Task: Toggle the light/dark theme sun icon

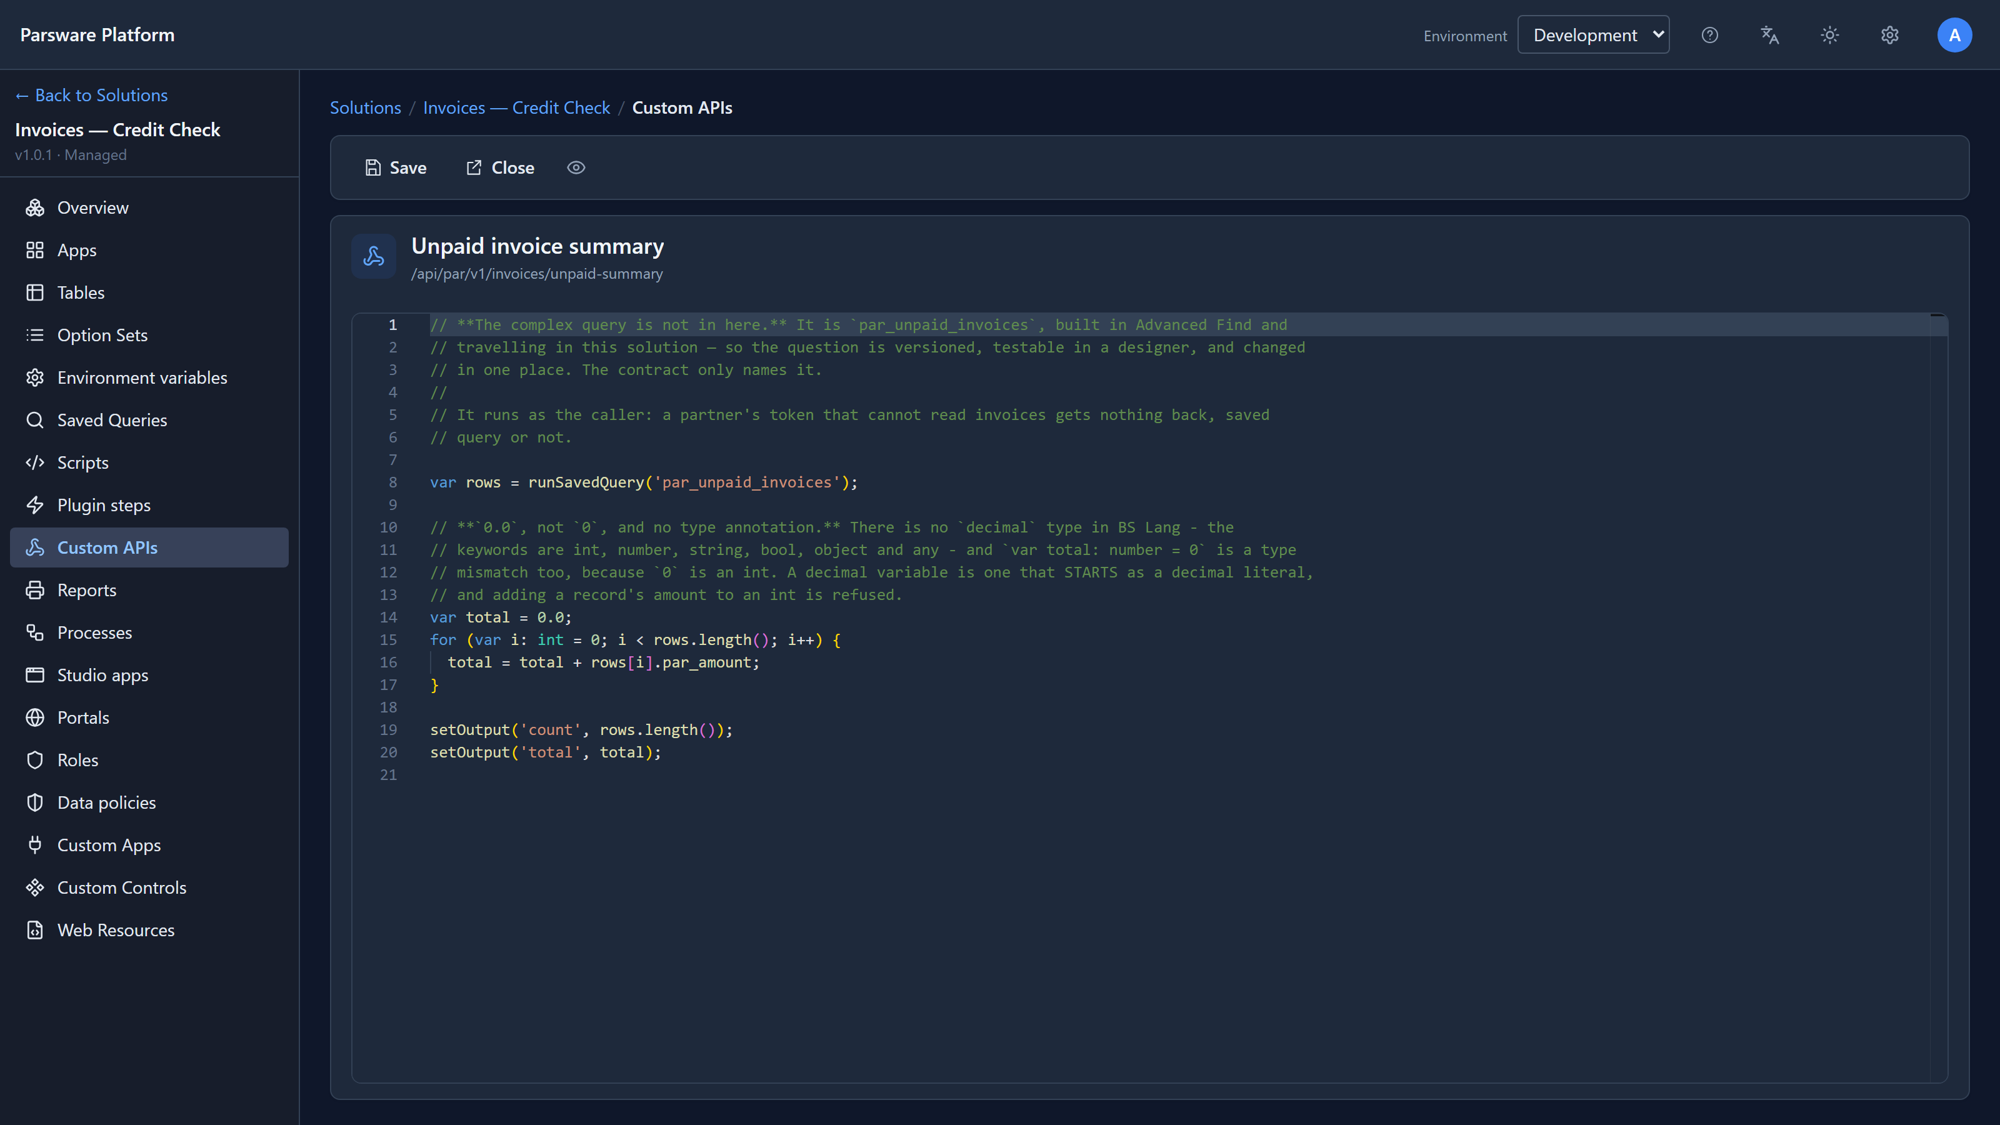Action: [1830, 35]
